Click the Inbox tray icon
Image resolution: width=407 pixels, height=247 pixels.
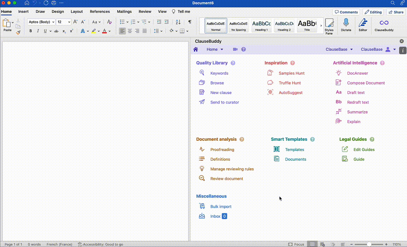click(202, 216)
